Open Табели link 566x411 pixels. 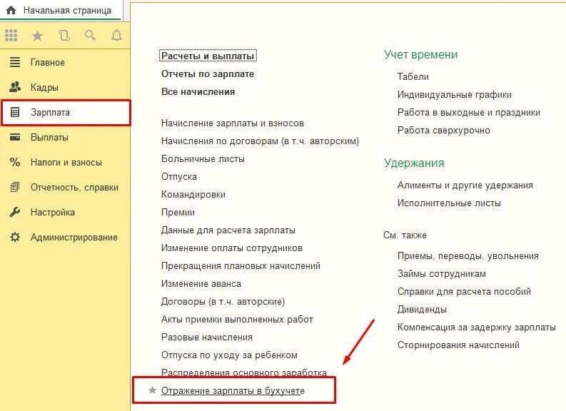(x=413, y=76)
